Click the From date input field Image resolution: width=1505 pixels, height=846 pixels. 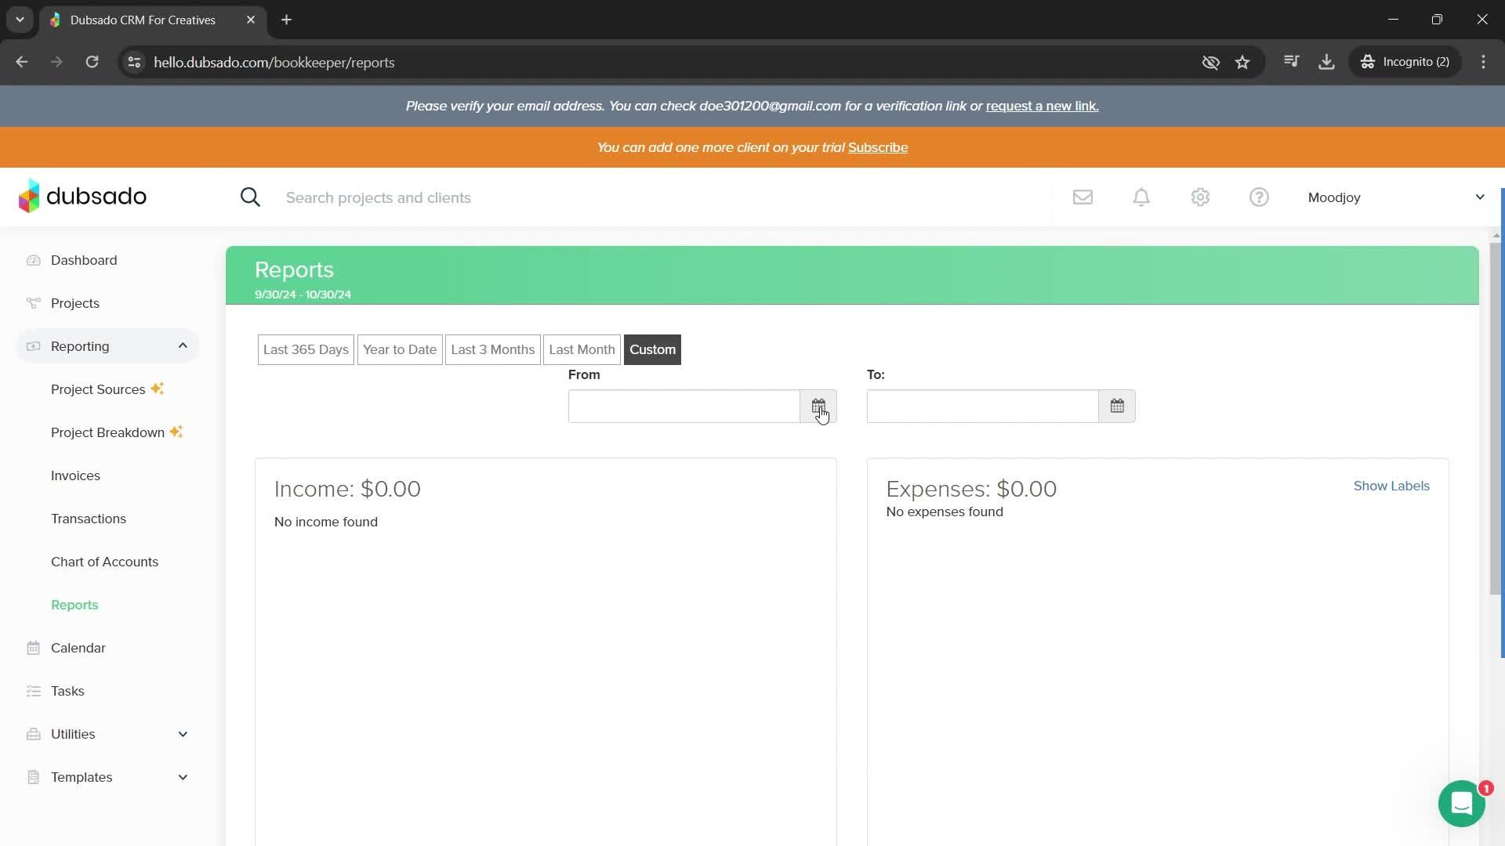[684, 406]
